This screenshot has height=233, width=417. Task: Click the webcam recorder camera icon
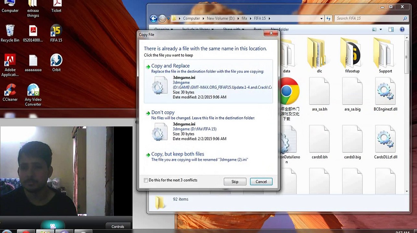tap(53, 226)
